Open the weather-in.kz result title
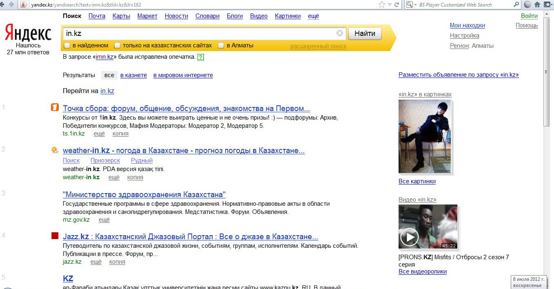 (x=184, y=151)
